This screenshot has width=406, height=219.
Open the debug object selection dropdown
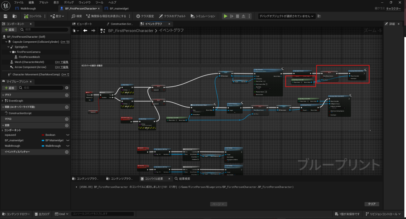click(286, 16)
